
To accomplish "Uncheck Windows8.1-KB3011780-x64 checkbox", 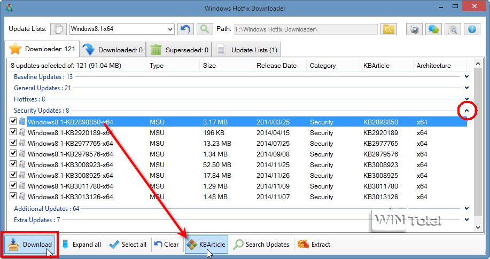I will tap(13, 185).
